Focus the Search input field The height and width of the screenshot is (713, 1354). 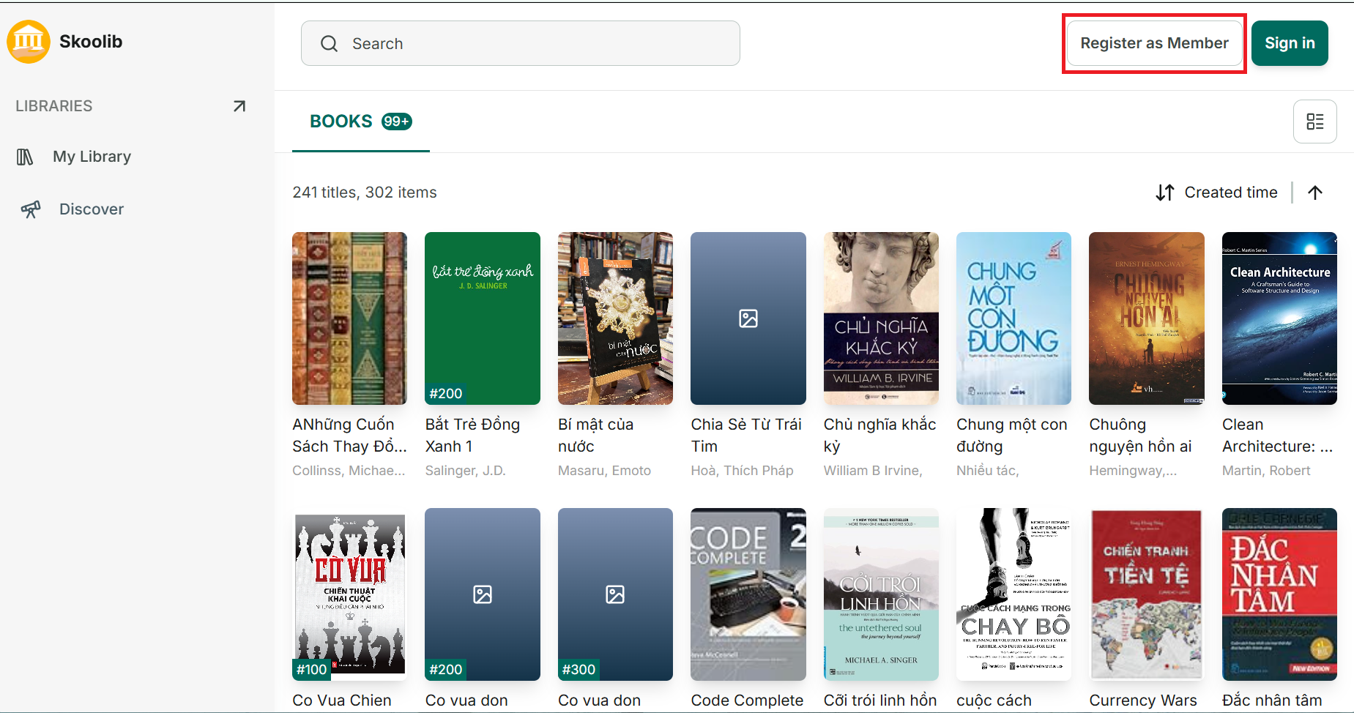pos(521,43)
